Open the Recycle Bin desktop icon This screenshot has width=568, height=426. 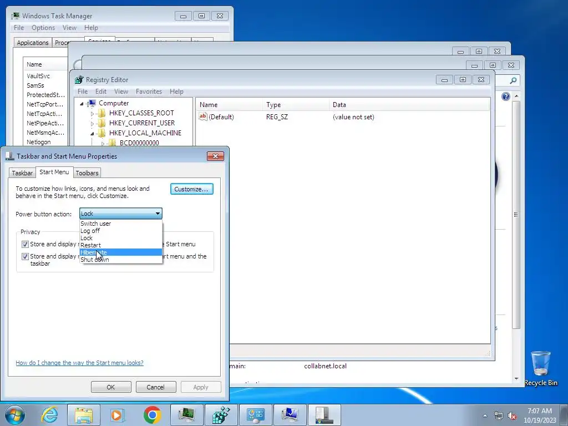point(540,368)
